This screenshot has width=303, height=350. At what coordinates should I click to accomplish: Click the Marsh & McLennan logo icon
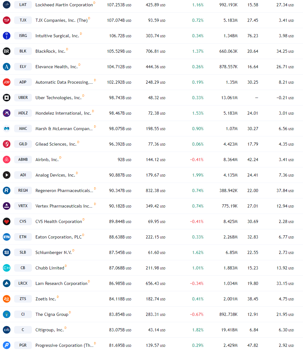click(x=7, y=129)
